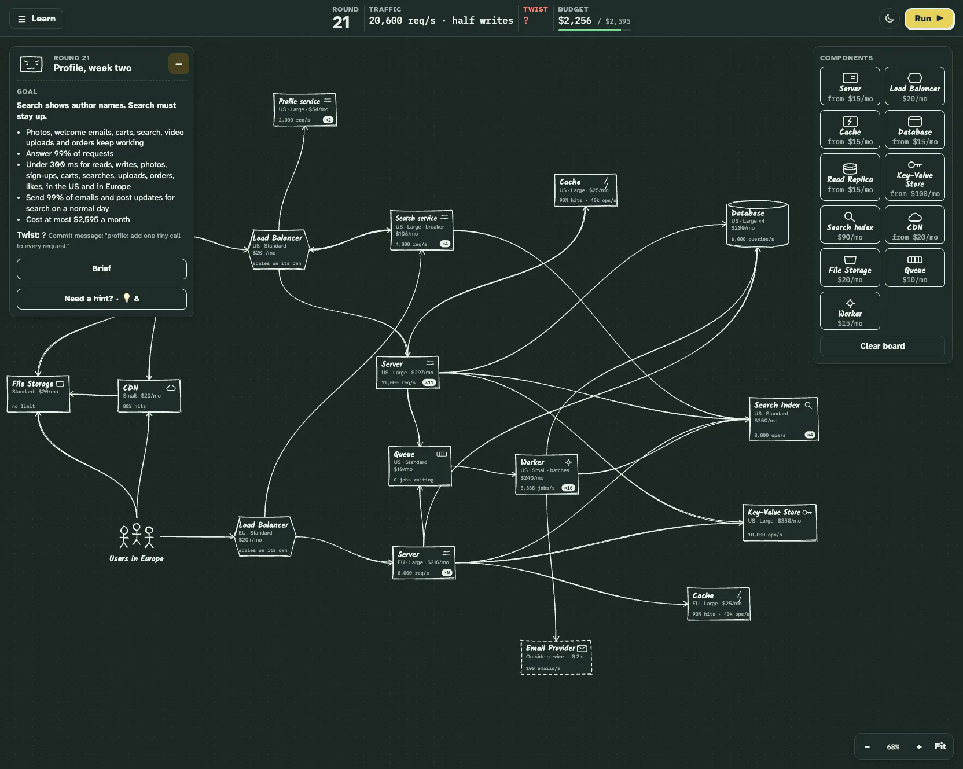Select Server component from palette
Viewport: 963px width, 769px height.
[850, 86]
